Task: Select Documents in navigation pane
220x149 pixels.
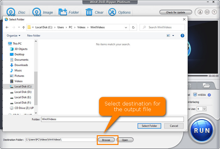Action: [x=19, y=60]
